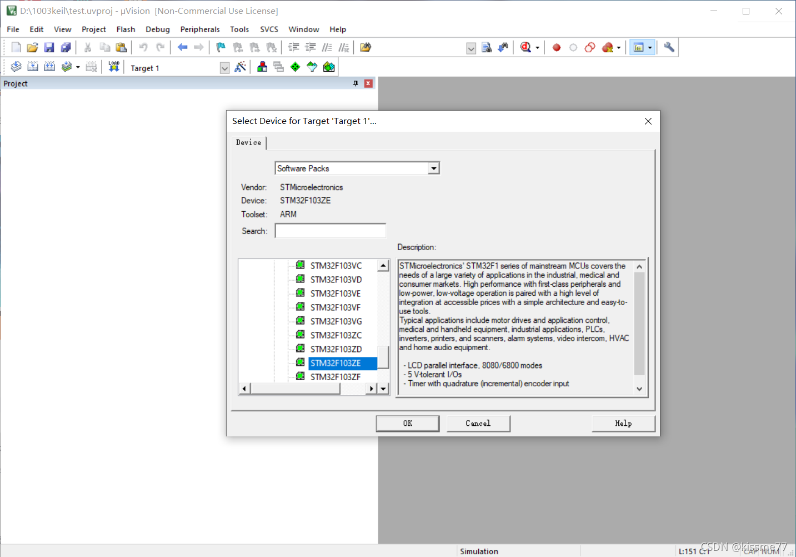Click the kill all breakpoints icon
796x557 pixels.
[608, 47]
